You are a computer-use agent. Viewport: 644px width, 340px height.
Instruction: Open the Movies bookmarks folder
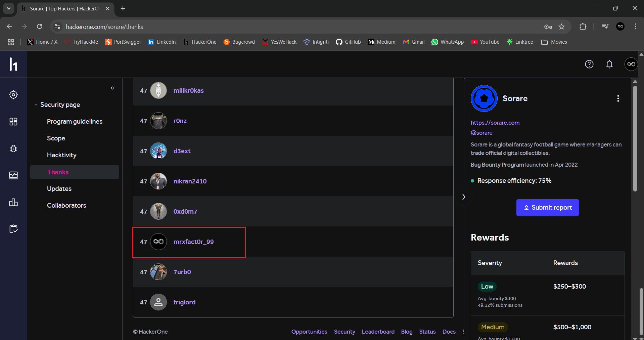(554, 42)
